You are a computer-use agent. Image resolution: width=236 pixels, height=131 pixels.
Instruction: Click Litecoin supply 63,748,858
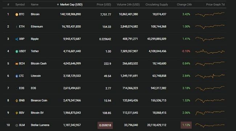[159, 76]
